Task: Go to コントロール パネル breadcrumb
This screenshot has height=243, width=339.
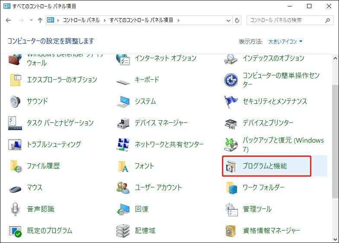Action: [81, 20]
